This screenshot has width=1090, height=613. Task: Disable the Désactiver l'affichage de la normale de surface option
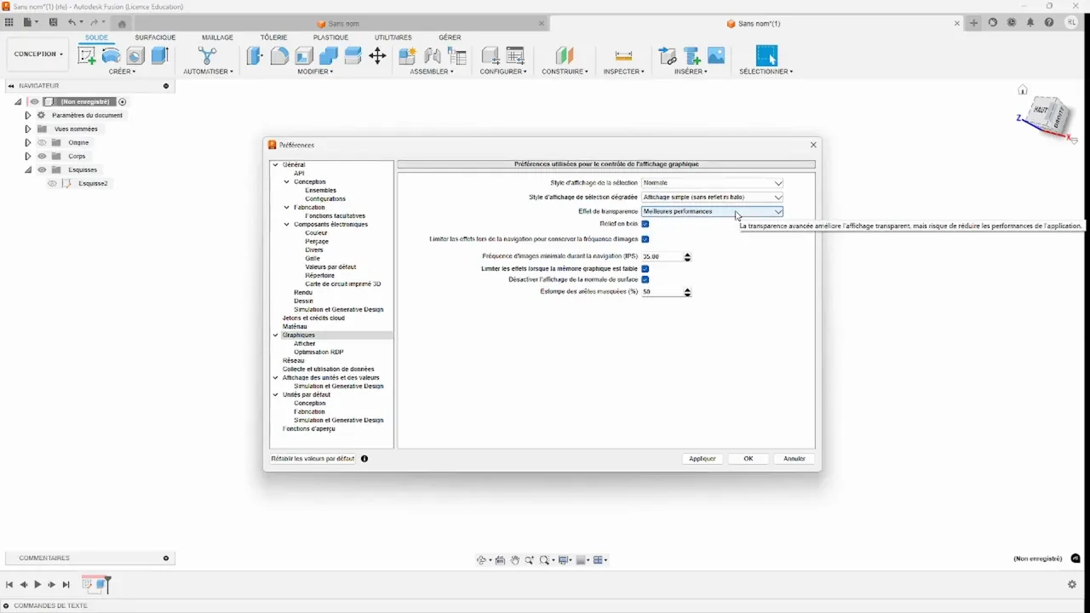645,279
